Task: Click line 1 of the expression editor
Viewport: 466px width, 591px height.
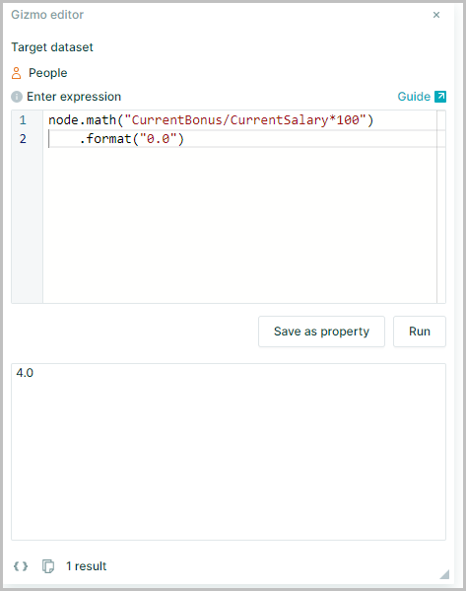Action: [x=239, y=120]
